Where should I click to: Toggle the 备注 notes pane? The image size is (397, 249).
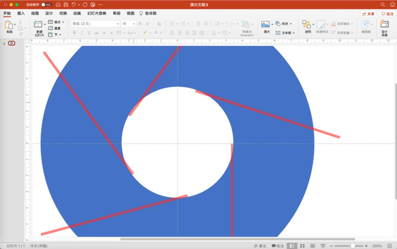click(260, 246)
